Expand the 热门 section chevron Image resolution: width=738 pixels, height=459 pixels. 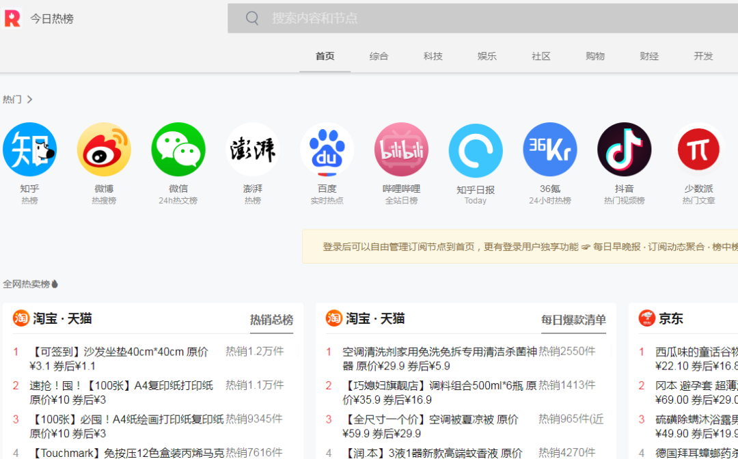pyautogui.click(x=29, y=99)
